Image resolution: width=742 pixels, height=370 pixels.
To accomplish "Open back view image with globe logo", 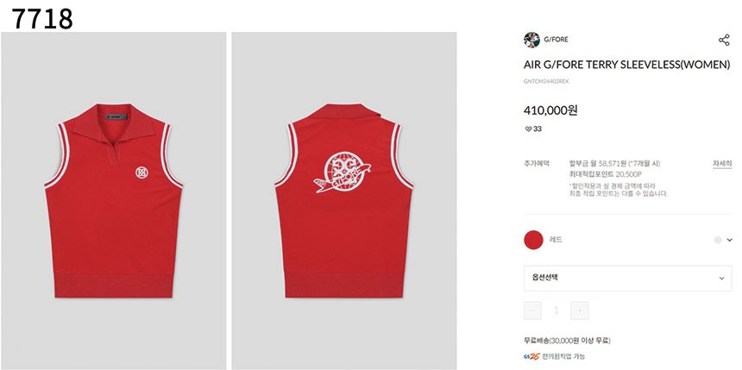I will 344,201.
